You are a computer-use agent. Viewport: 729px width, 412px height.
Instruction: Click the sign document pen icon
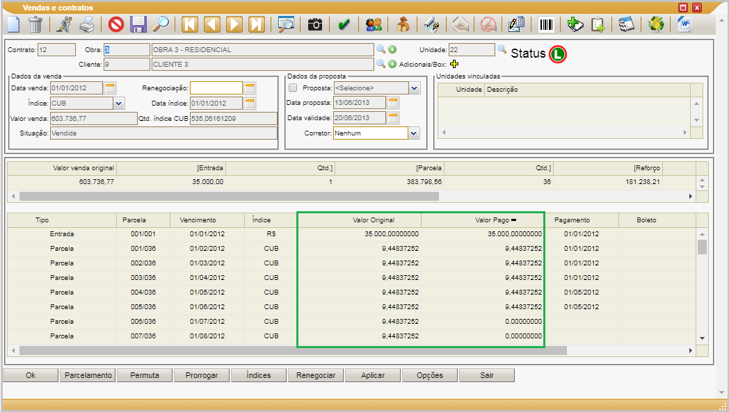[x=432, y=24]
